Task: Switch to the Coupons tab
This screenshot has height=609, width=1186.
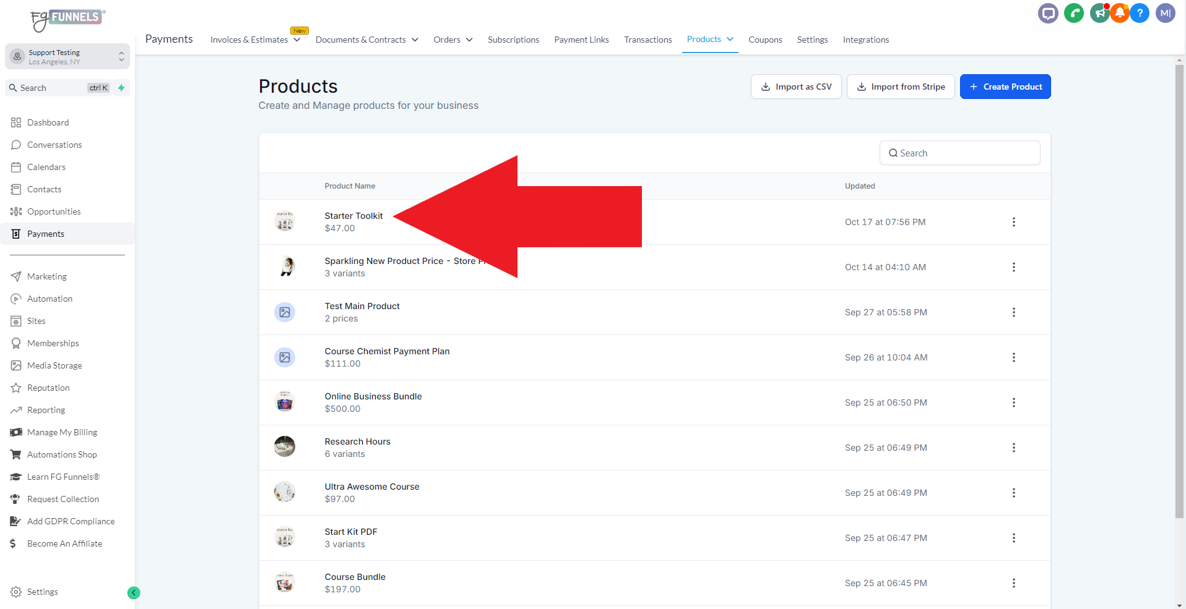Action: click(765, 40)
